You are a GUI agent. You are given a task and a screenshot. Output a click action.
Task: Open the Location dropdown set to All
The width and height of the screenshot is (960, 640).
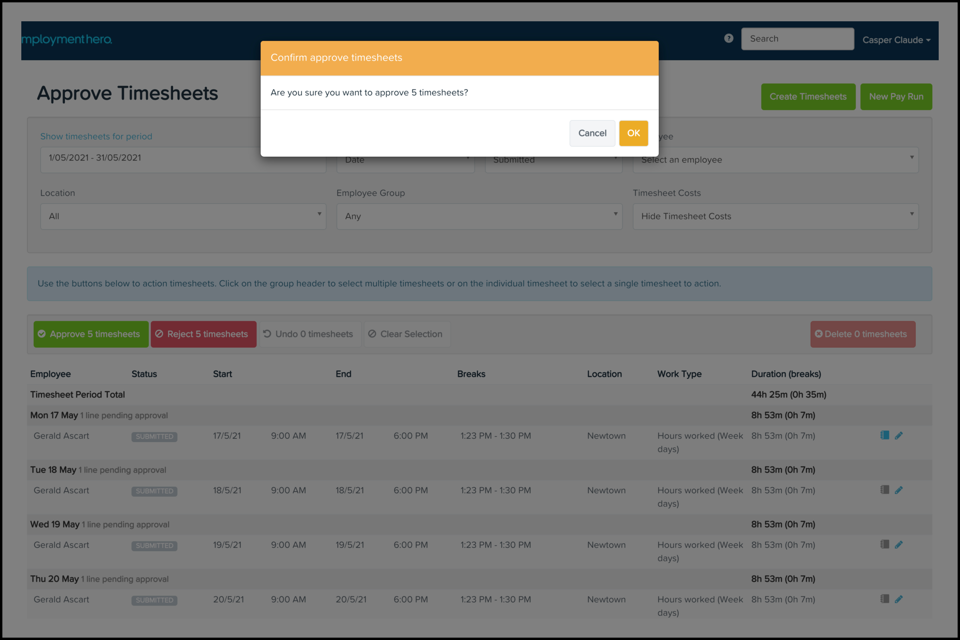pos(183,216)
